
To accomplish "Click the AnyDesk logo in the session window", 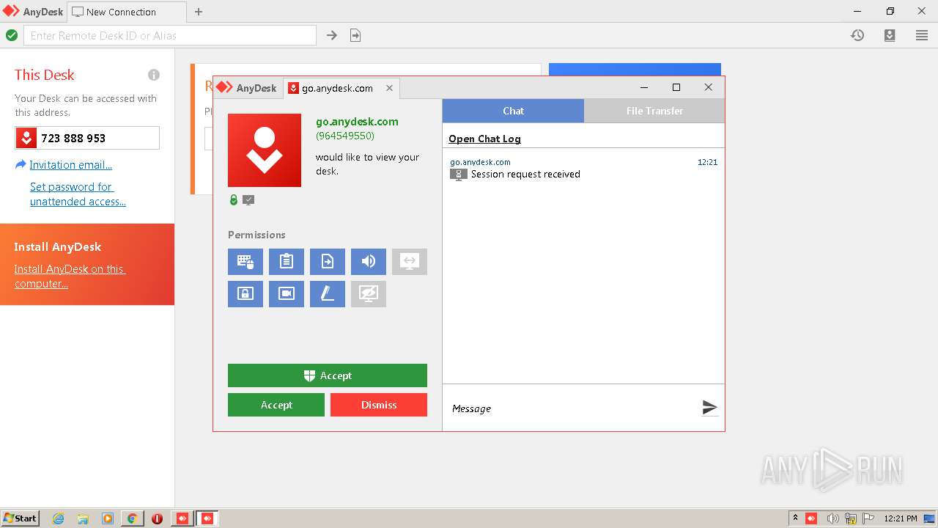I will (x=247, y=88).
